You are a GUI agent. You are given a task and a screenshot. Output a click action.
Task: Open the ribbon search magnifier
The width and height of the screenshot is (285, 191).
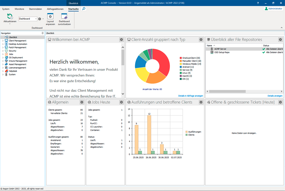[84, 9]
